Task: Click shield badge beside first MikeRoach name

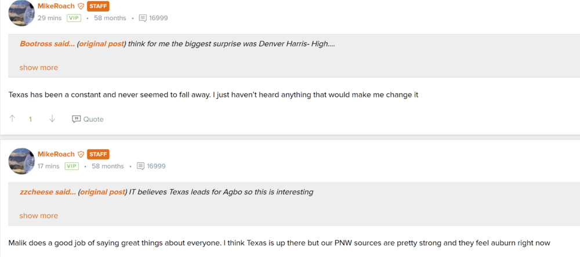Action: tap(81, 6)
